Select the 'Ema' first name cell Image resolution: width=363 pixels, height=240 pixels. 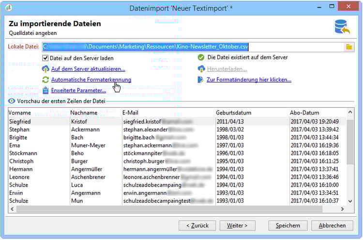(x=39, y=145)
